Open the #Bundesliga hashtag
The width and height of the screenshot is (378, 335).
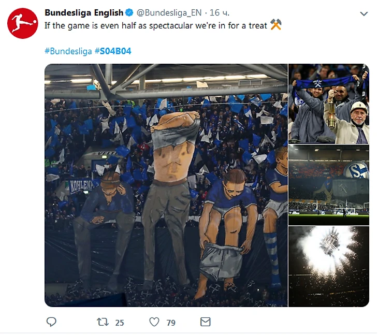click(x=68, y=51)
